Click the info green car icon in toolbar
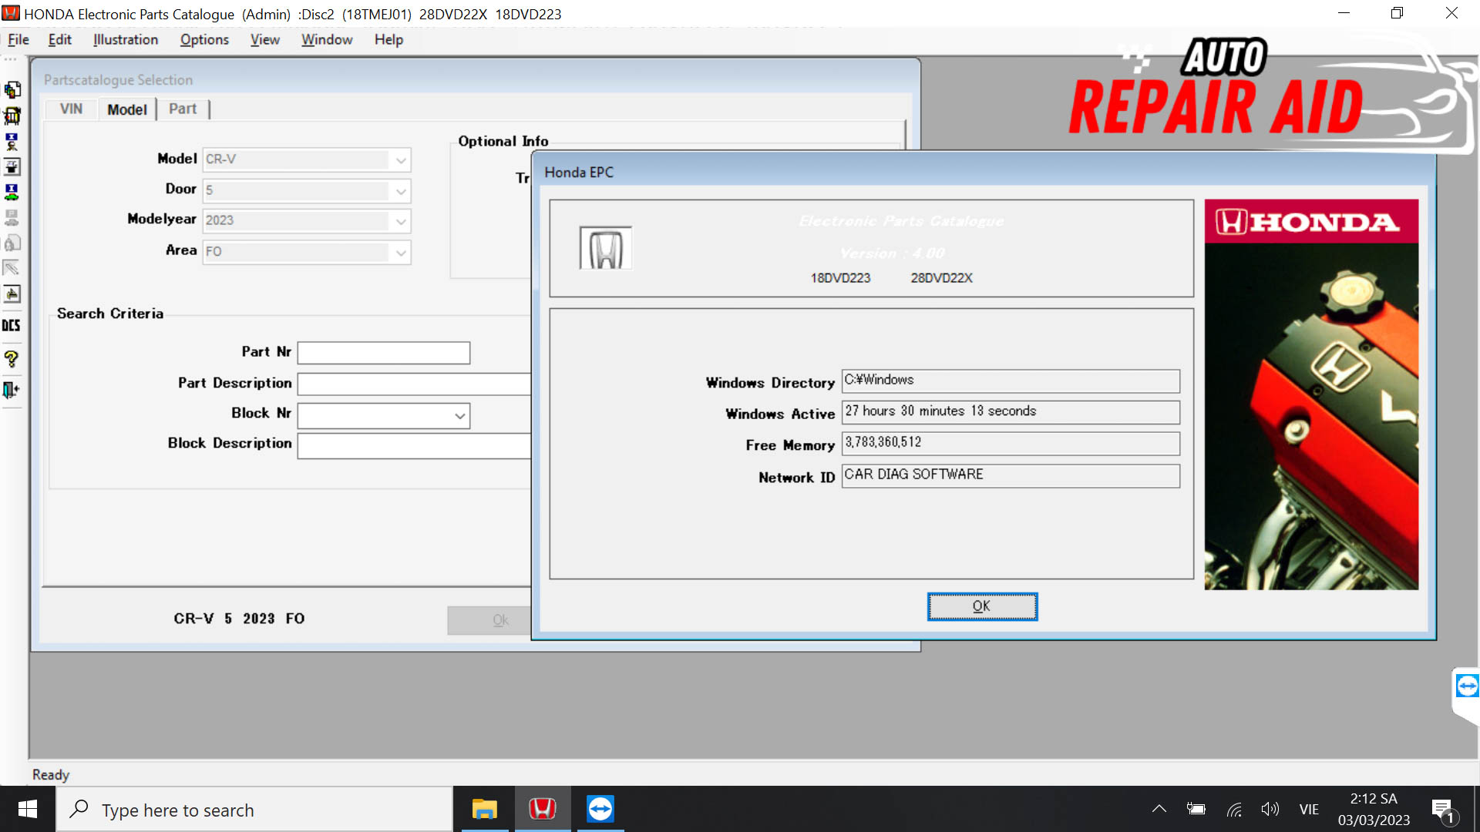Screen dimensions: 1480x832 (x=12, y=192)
